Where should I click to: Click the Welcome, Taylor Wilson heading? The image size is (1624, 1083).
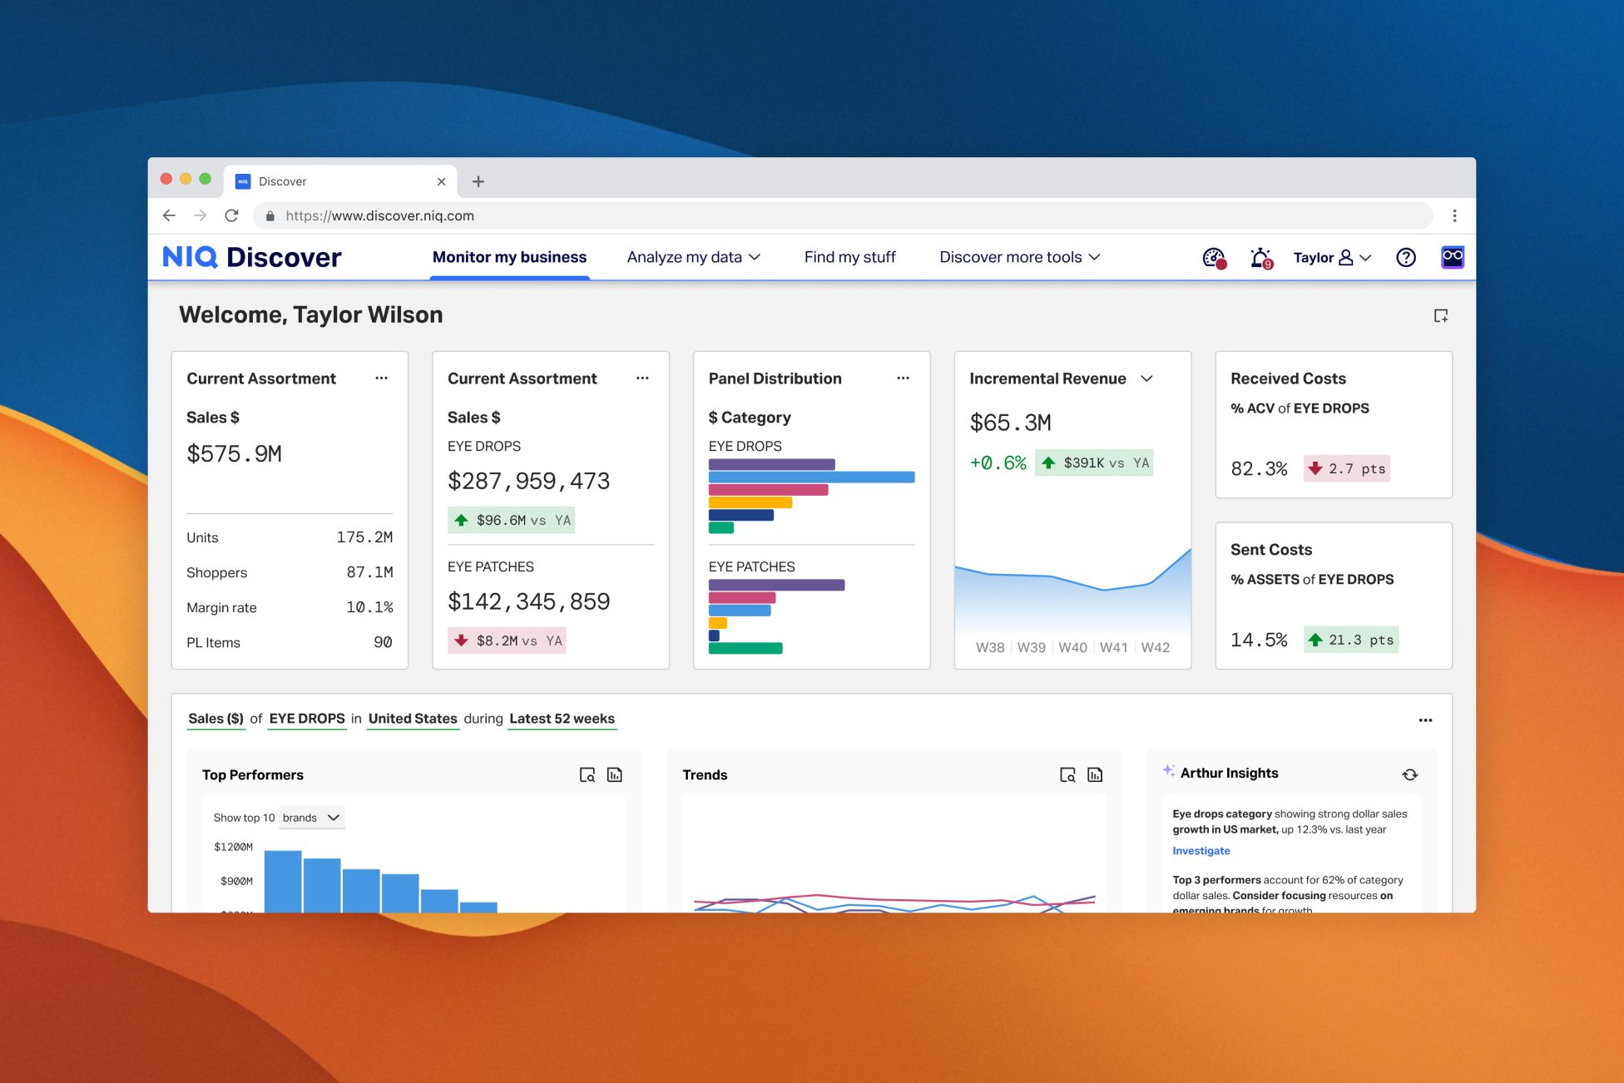[x=311, y=315]
